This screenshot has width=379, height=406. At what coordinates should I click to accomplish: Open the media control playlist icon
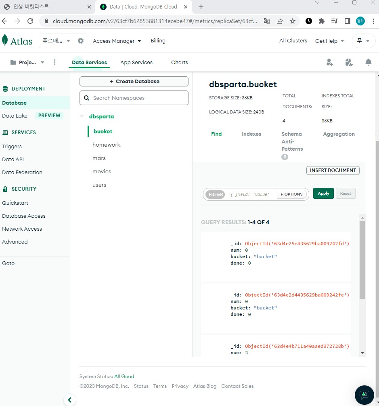click(335, 21)
